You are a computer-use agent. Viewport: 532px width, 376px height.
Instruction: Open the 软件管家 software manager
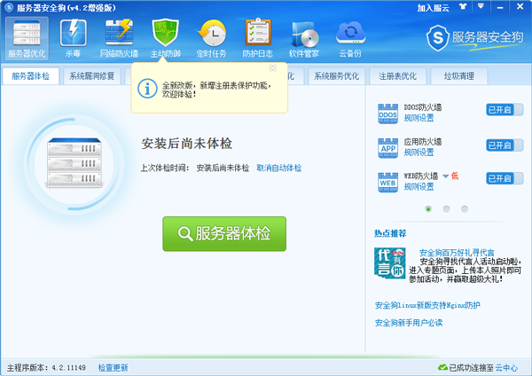(x=304, y=37)
